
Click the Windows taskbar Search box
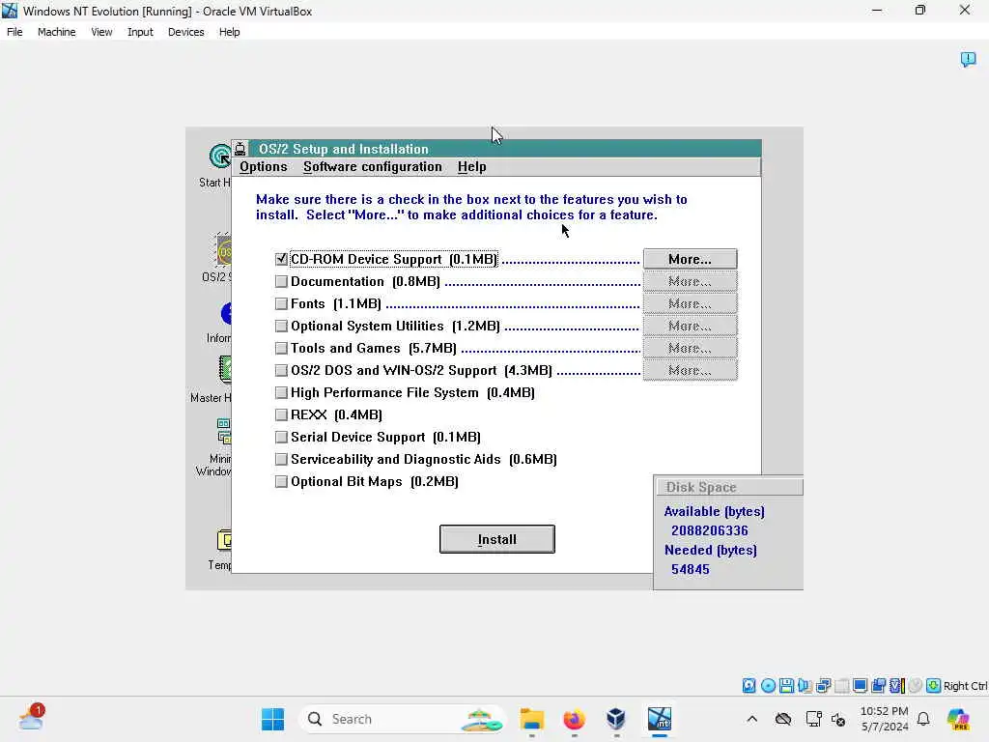point(404,719)
